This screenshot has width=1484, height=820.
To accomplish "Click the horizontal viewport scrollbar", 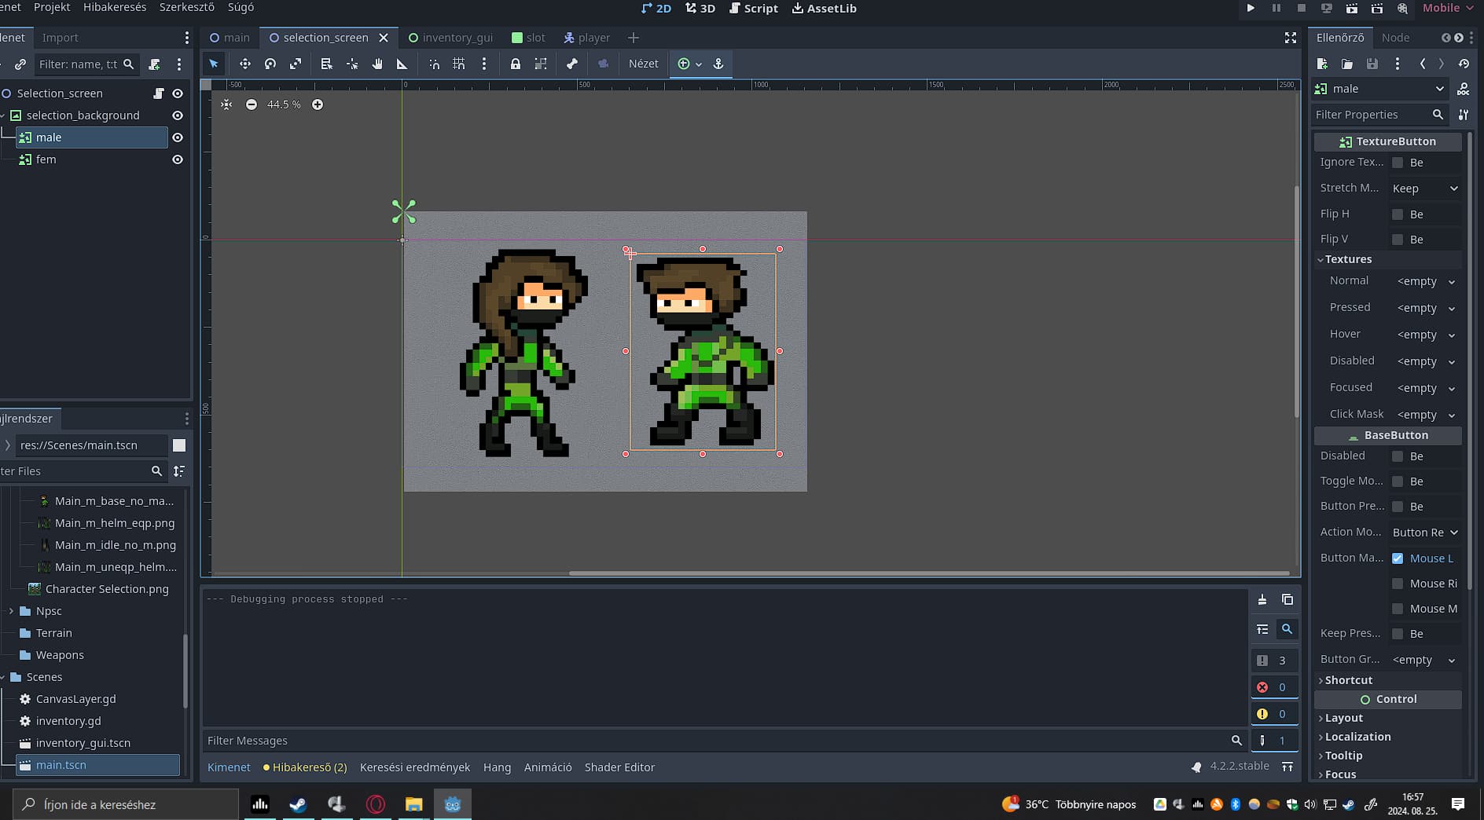I will tap(929, 573).
